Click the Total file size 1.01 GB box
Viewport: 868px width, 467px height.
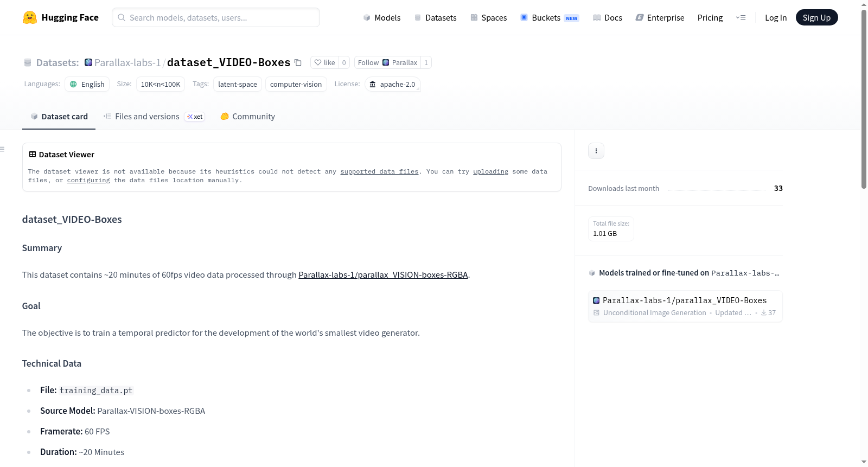tap(611, 229)
